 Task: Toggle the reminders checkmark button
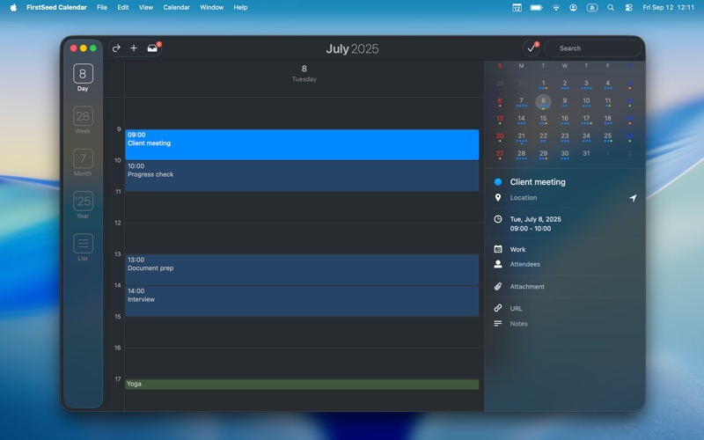(531, 48)
